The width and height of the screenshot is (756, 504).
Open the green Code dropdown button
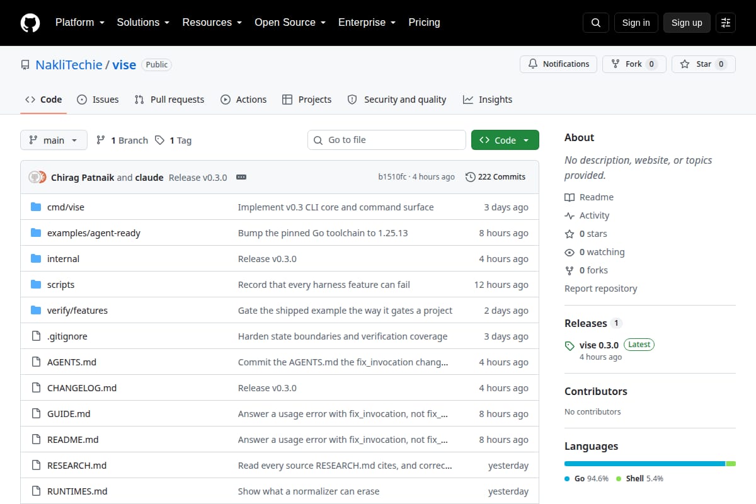(505, 140)
